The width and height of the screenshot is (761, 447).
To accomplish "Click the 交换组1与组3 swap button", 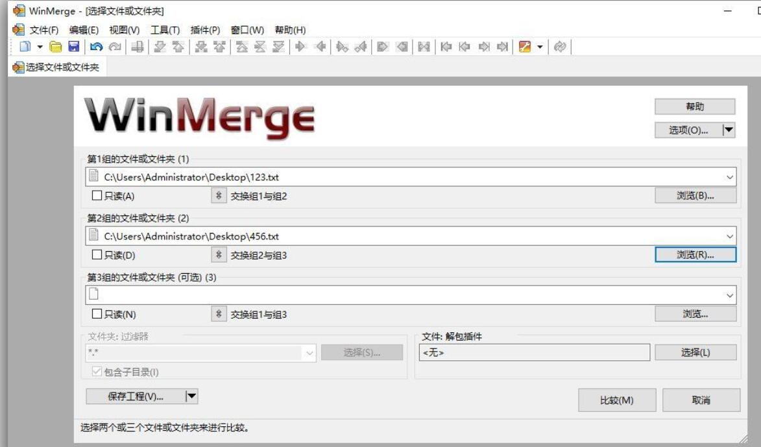I will pyautogui.click(x=219, y=314).
